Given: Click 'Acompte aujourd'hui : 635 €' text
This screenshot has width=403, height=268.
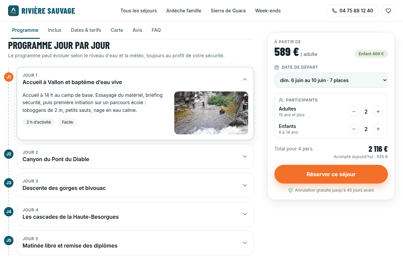Looking at the screenshot, I should point(361,157).
